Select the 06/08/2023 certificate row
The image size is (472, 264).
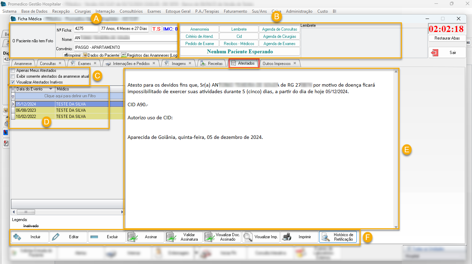[34, 110]
